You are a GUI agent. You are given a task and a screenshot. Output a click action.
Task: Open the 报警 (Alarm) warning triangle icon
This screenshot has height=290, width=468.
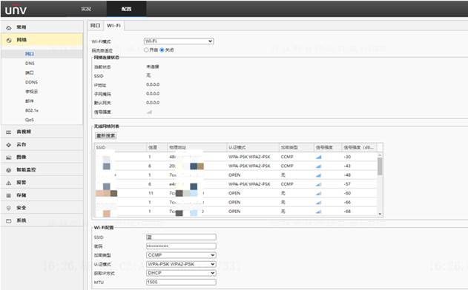pos(9,183)
